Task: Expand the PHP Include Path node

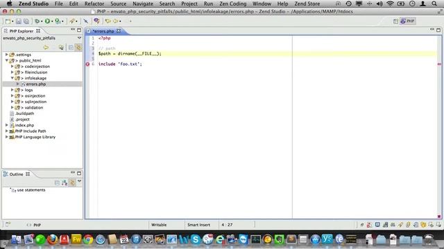Action: pyautogui.click(x=6, y=131)
